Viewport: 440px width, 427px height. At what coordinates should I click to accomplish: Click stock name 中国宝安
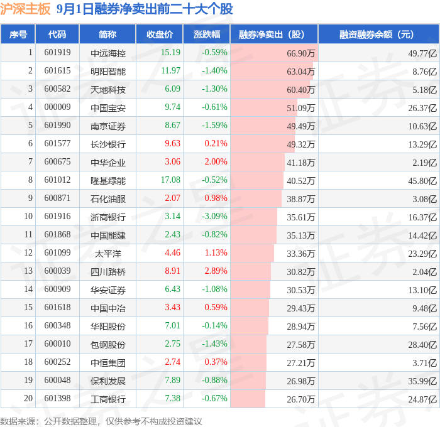click(107, 107)
